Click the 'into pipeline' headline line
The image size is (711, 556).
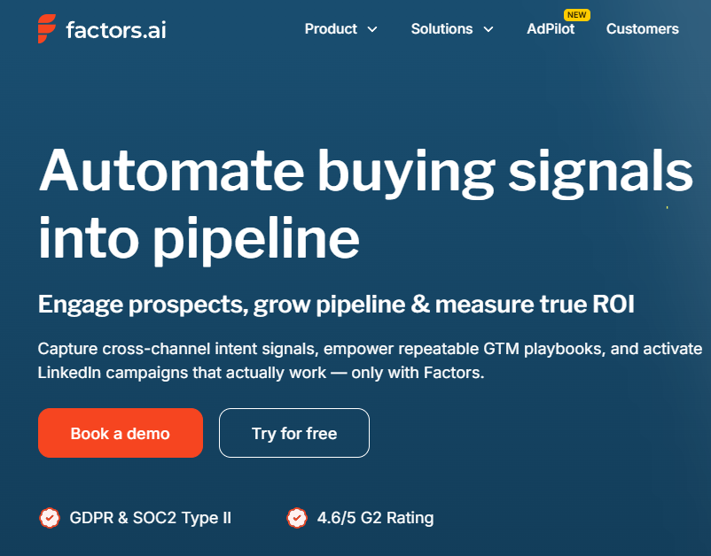pos(199,239)
